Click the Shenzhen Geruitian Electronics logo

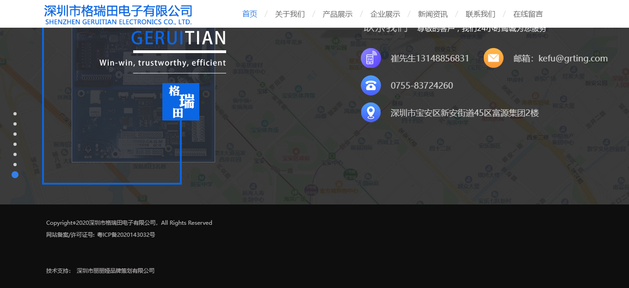click(x=118, y=14)
